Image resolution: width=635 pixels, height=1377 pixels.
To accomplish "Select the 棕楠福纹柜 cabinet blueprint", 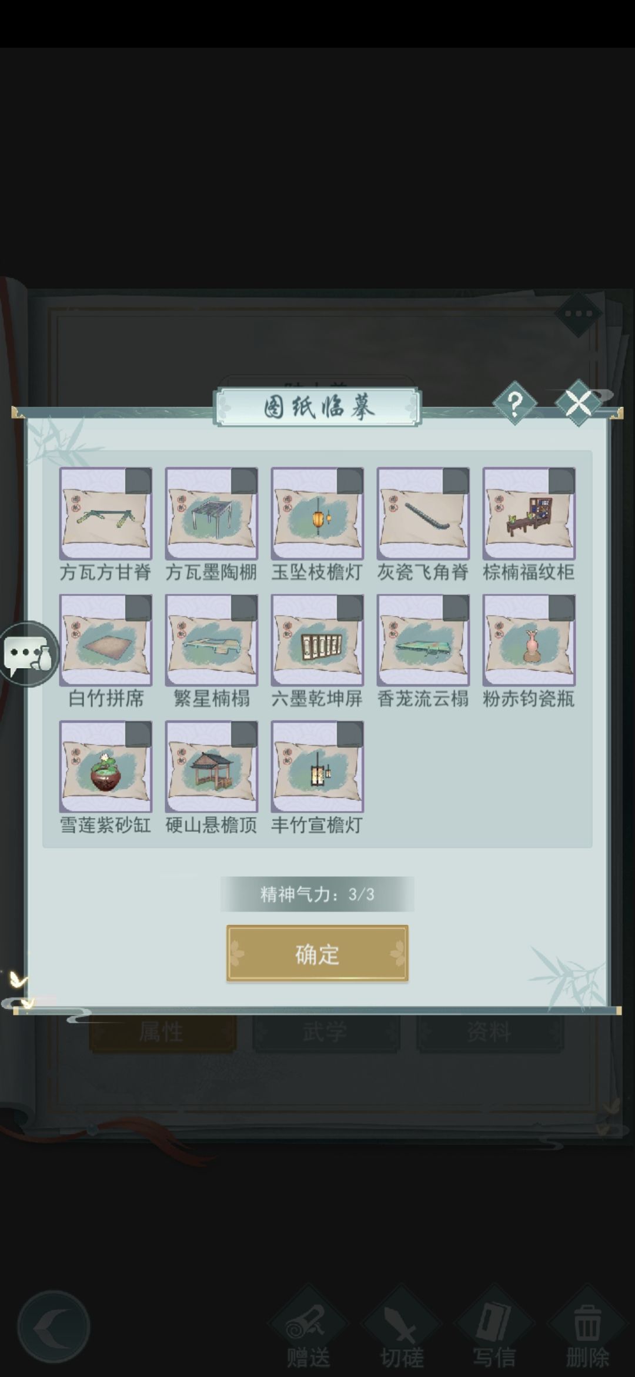I will pos(529,514).
